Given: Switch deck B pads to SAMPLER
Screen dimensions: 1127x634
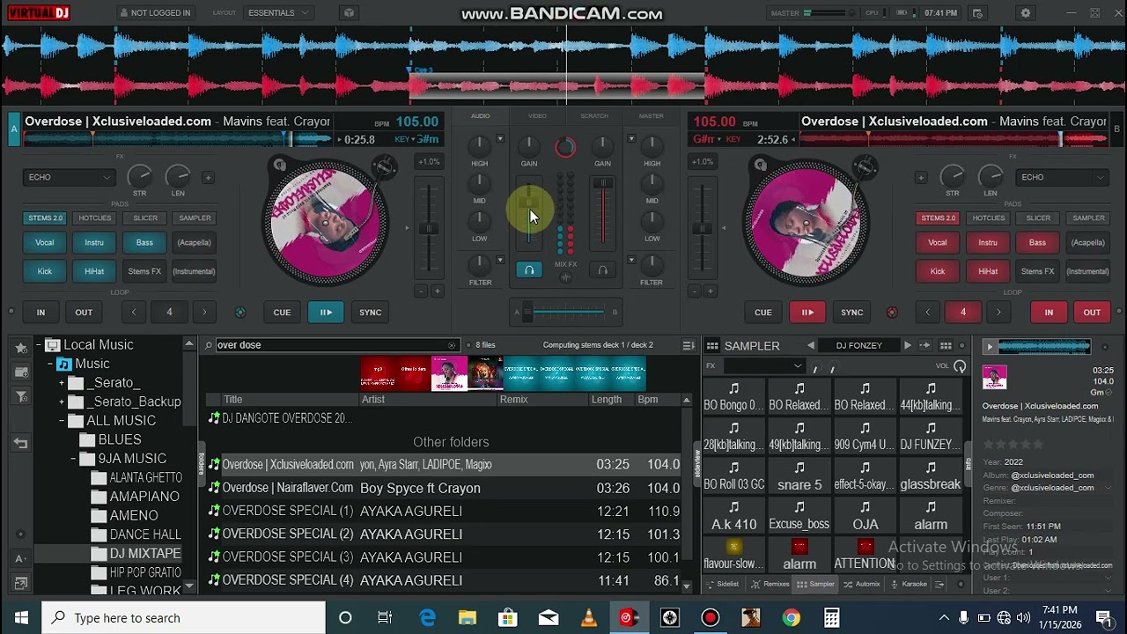Looking at the screenshot, I should [x=1088, y=218].
